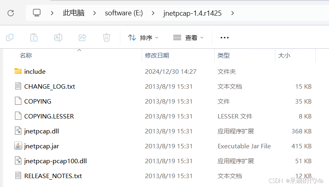Click the jnetpcap-1.4.r1425 breadcrumb
Viewport: 329px width, 187px height.
[x=193, y=13]
